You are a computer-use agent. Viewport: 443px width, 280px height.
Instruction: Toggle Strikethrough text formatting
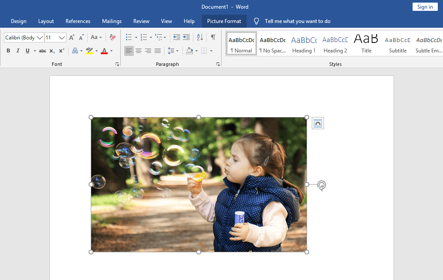(x=43, y=51)
